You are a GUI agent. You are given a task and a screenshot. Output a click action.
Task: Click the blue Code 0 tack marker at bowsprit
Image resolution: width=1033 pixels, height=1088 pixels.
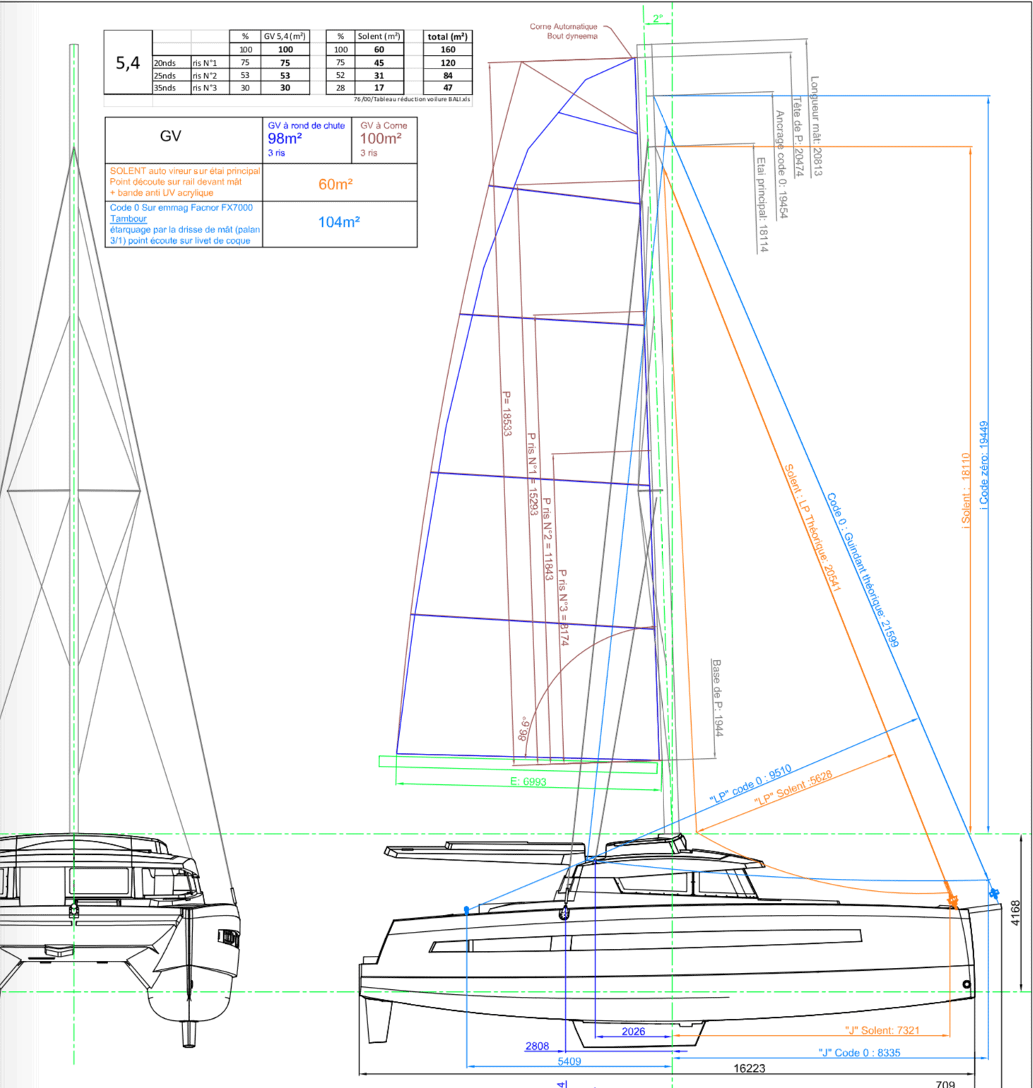(993, 894)
